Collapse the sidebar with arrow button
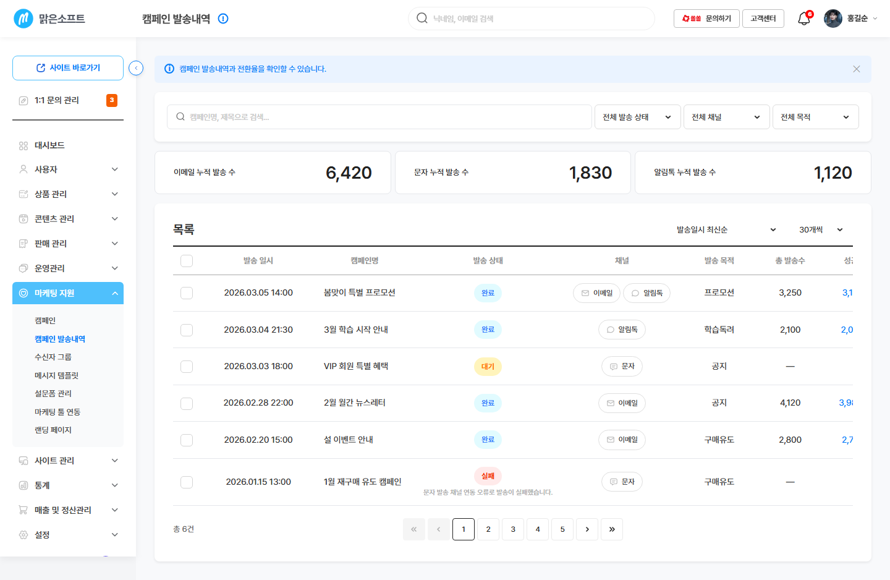The width and height of the screenshot is (890, 580). pos(136,68)
